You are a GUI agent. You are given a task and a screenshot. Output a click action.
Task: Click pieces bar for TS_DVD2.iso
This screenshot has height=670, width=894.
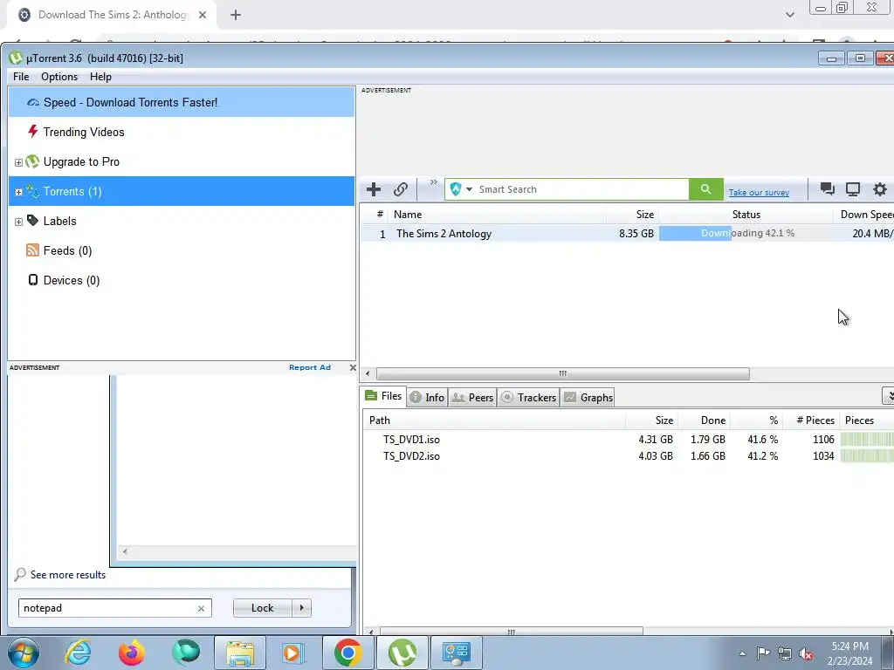867,455
